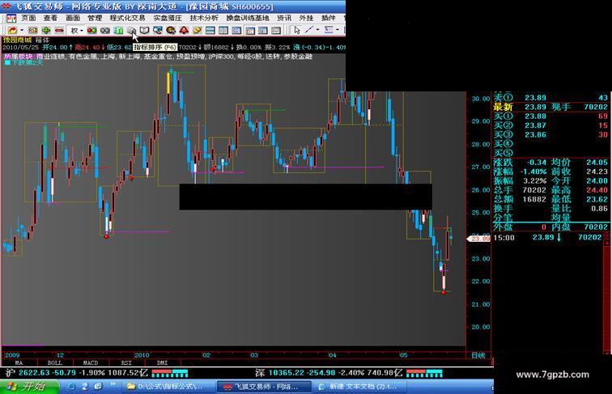Click the color palette toolbar icon
This screenshot has width=612, height=394.
pos(171,30)
